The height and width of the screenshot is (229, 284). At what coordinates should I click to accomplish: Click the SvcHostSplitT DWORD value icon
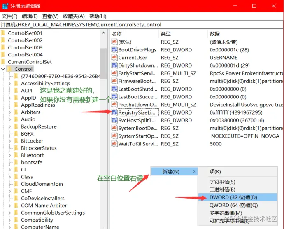114,120
